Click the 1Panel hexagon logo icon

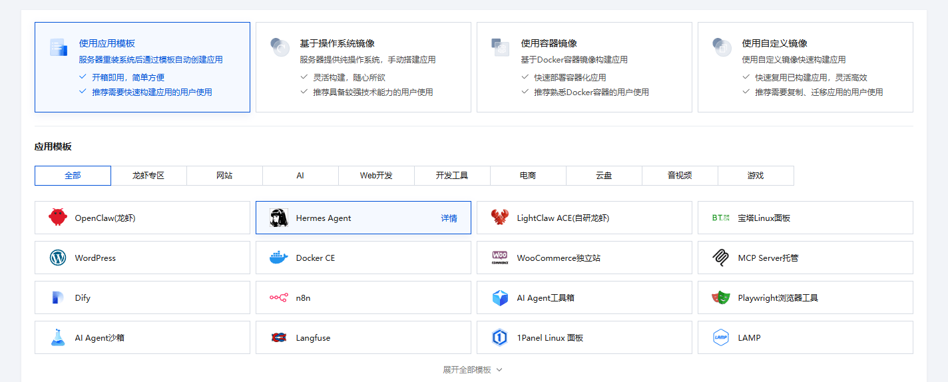500,337
